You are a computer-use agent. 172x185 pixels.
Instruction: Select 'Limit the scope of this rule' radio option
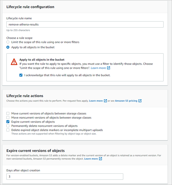pos(8,42)
